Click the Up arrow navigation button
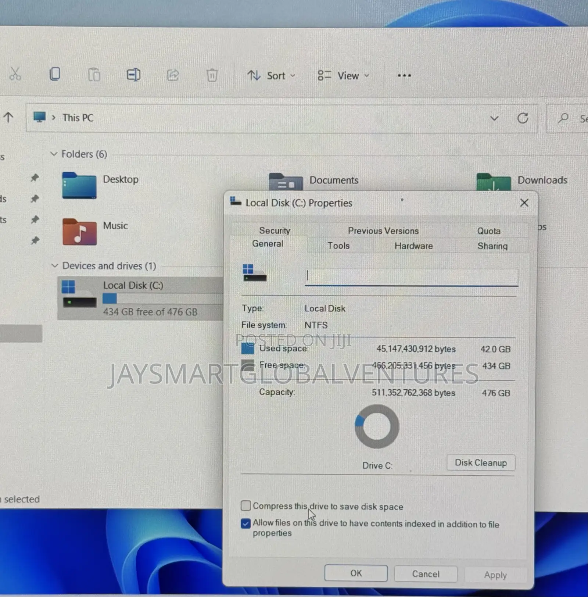This screenshot has height=597, width=588. click(8, 117)
